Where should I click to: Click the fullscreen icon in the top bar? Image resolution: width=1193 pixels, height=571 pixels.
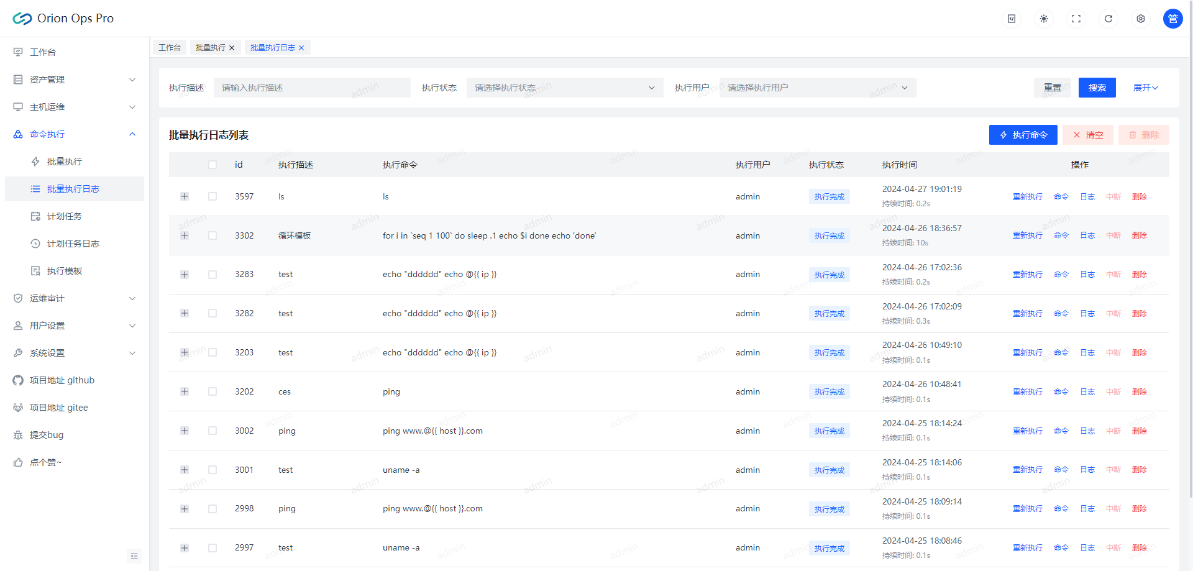tap(1076, 19)
